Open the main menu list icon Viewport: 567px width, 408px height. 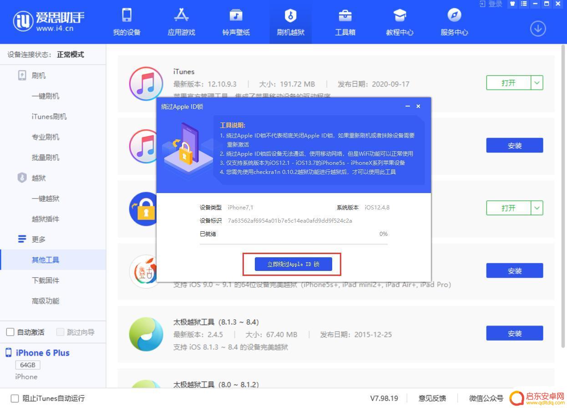524,4
